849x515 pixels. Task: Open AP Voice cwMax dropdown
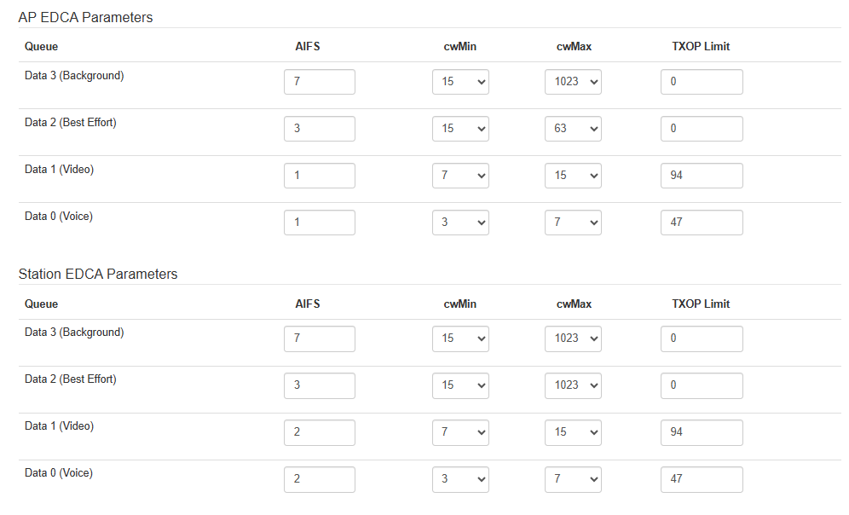[x=573, y=223]
